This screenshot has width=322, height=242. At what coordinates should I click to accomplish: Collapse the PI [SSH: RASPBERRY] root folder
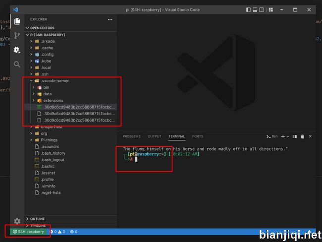click(71, 35)
